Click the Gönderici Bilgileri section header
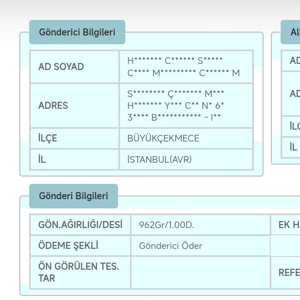 77,32
